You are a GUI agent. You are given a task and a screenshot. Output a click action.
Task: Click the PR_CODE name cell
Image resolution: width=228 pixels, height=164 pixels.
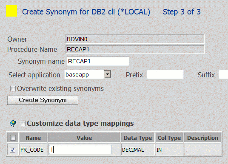[33, 150]
